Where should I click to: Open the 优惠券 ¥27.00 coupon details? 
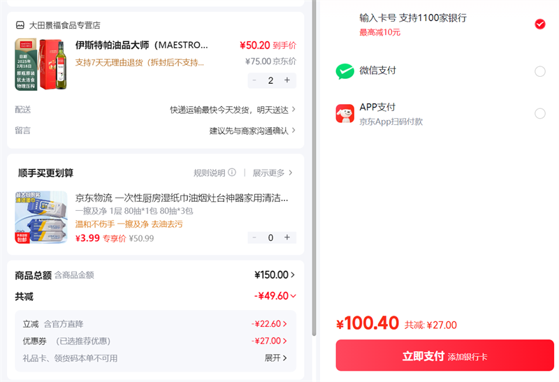(x=270, y=341)
